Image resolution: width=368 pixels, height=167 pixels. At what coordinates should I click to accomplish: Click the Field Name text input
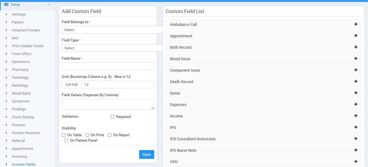[108, 66]
